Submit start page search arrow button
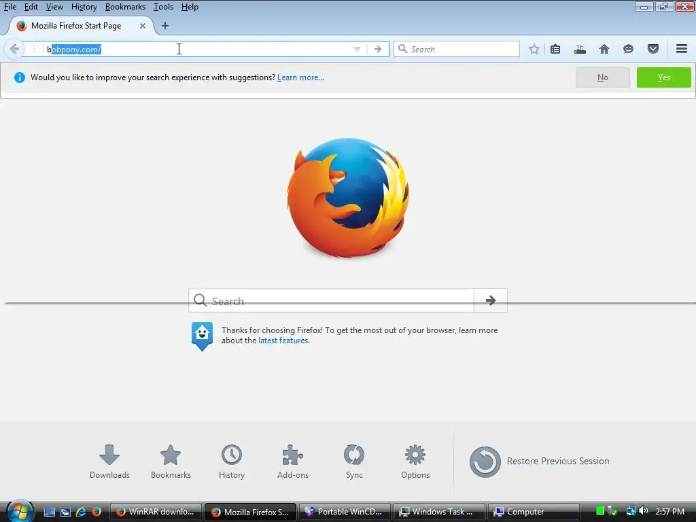The height and width of the screenshot is (522, 696). coord(491,300)
